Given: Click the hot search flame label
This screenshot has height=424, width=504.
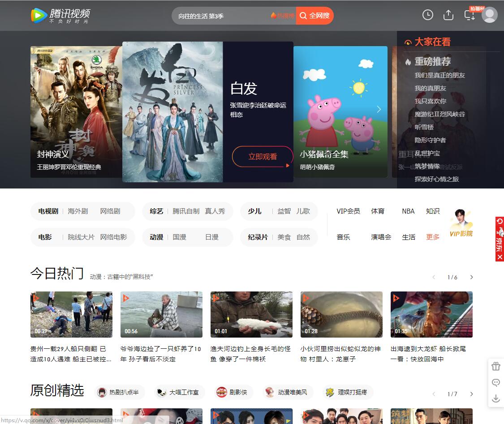Looking at the screenshot, I should coord(283,15).
